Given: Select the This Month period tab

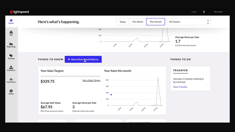Looking at the screenshot, I should tap(155, 22).
